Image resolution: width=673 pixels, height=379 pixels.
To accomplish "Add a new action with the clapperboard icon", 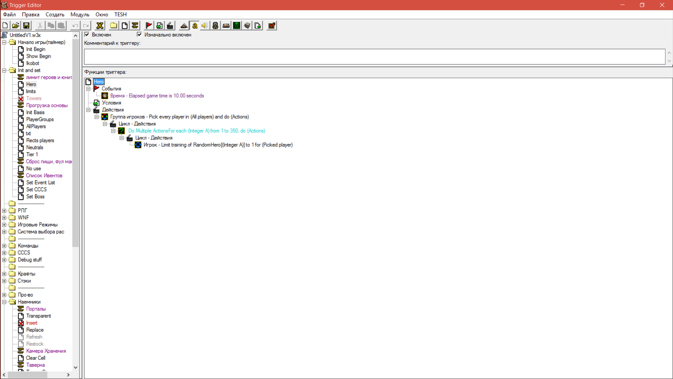I will click(x=170, y=25).
